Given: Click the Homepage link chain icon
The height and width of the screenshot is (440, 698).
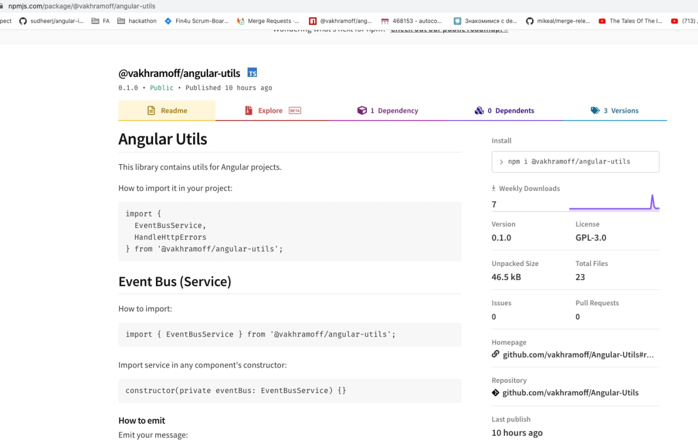Looking at the screenshot, I should 495,354.
